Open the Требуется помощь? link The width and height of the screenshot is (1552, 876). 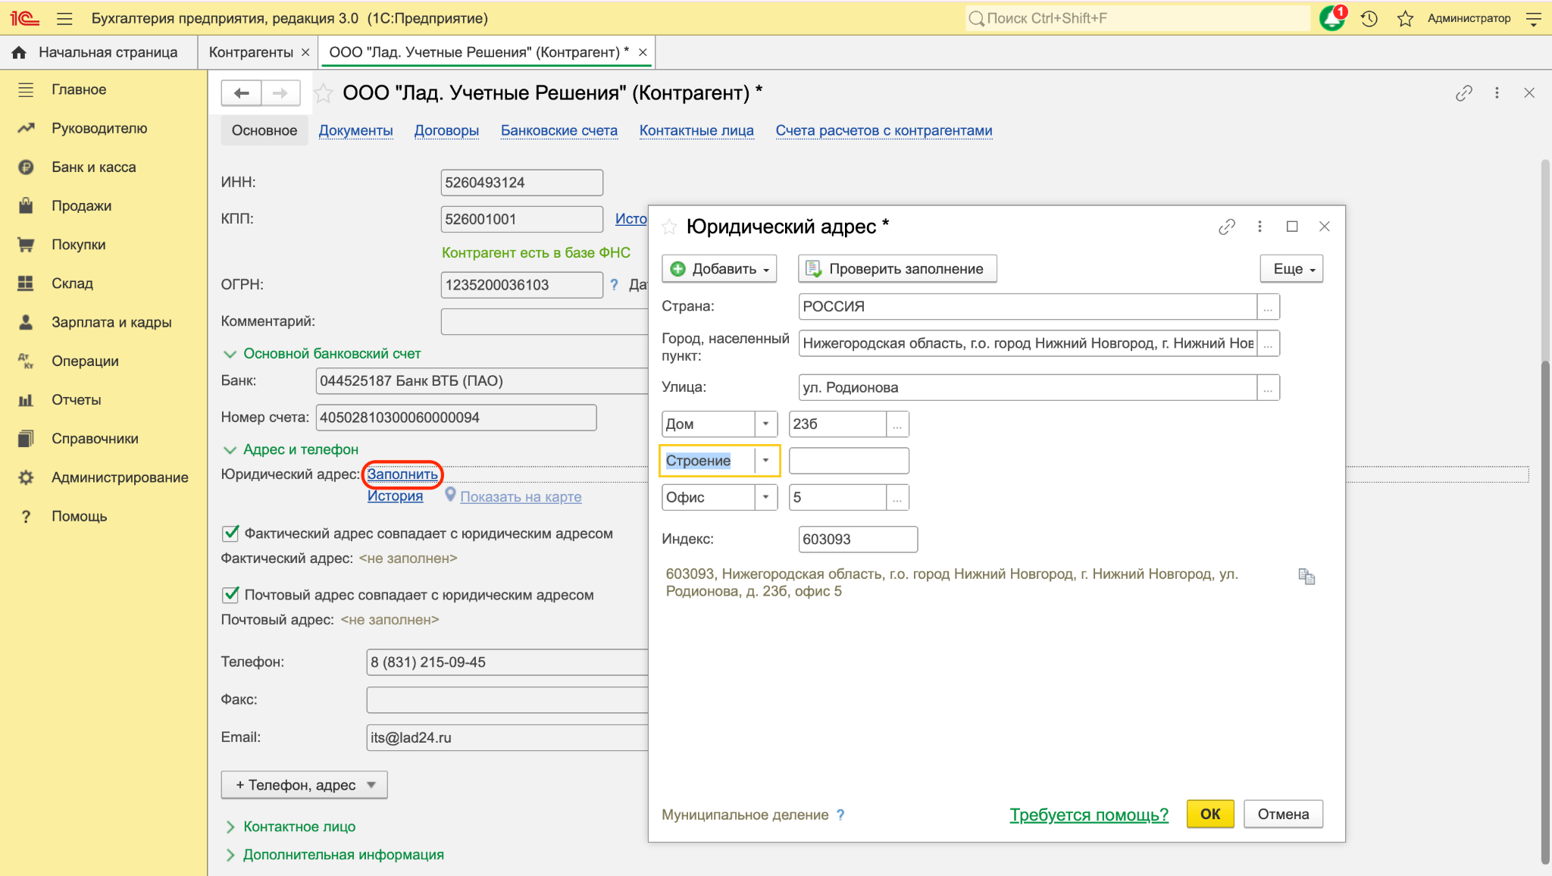tap(1089, 815)
